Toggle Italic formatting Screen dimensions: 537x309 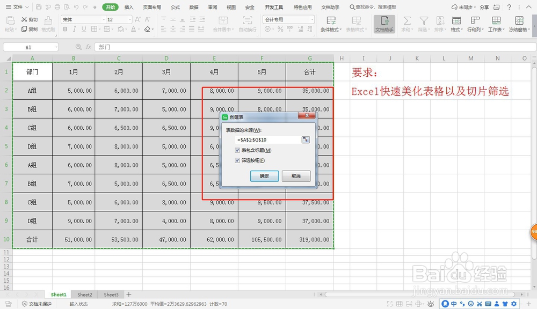[74, 30]
